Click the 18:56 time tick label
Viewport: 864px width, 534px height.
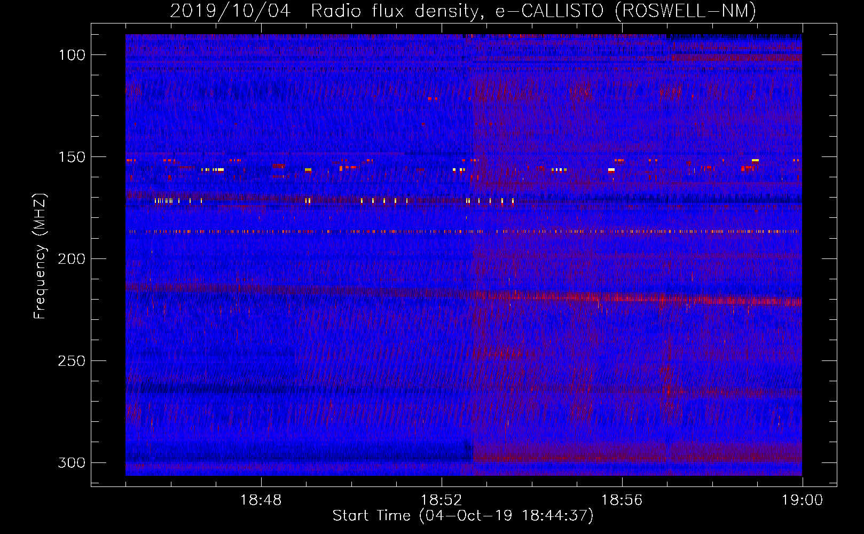(622, 500)
